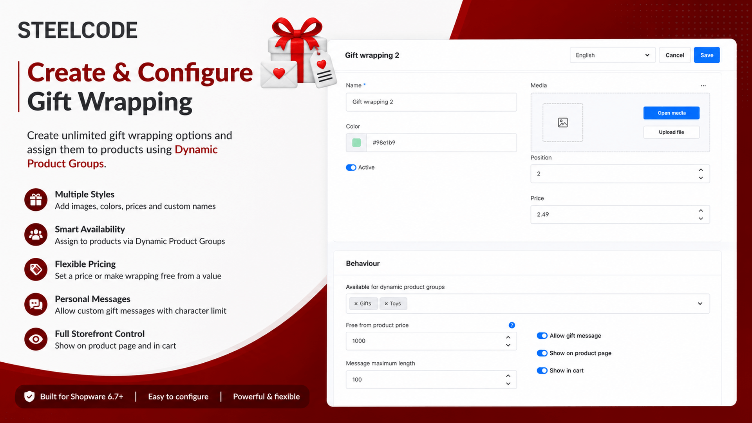This screenshot has width=752, height=423.
Task: Click the #98e1b9 color hex field
Action: (x=441, y=143)
